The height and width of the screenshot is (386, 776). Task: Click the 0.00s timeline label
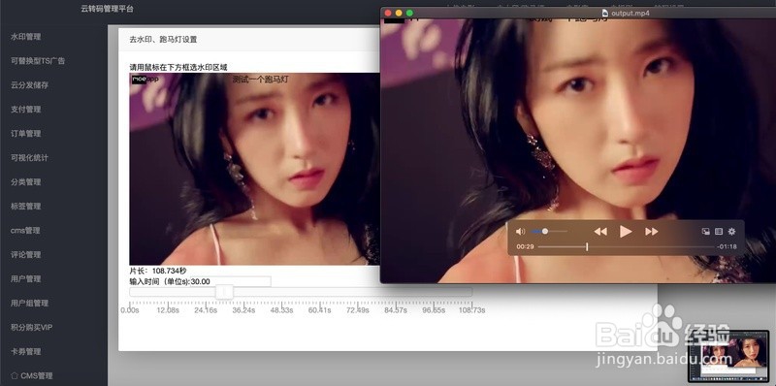130,310
